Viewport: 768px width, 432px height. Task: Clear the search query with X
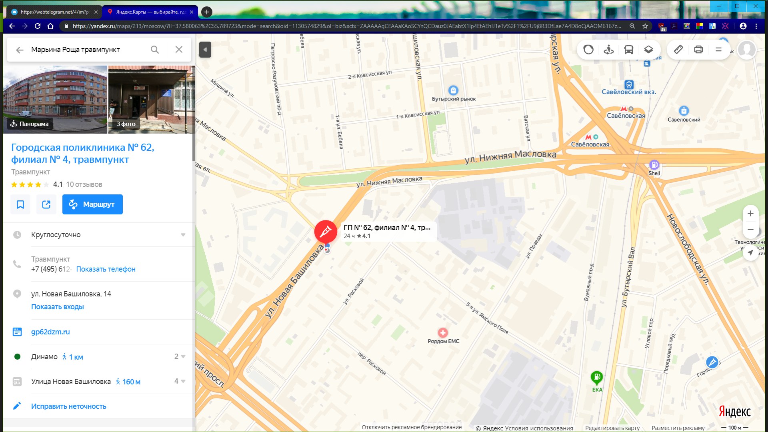click(179, 50)
